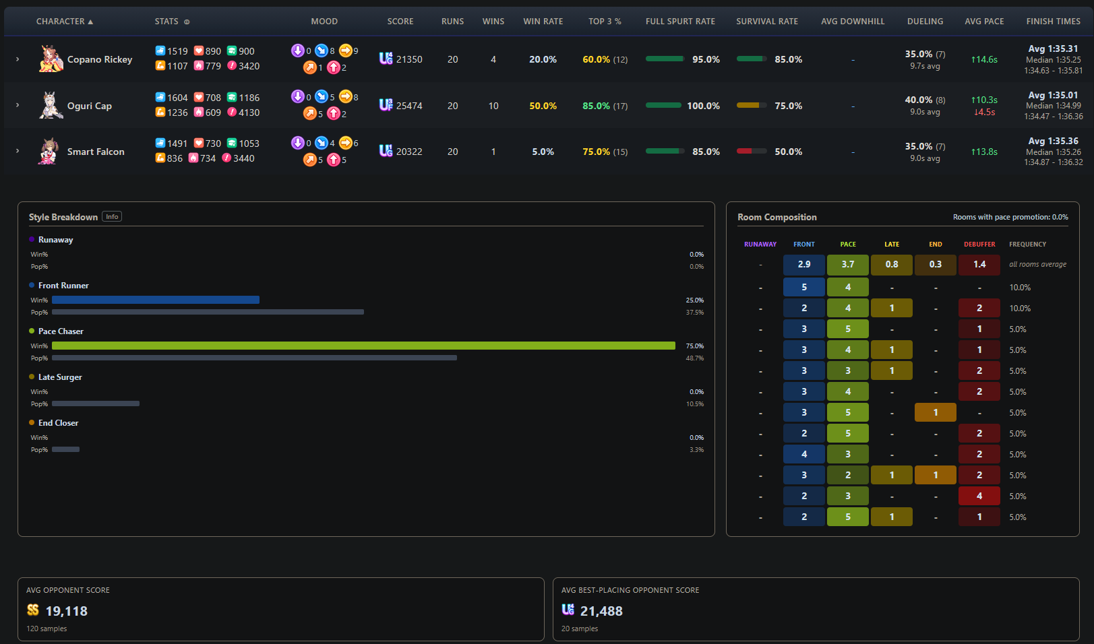
Task: Open Style Breakdown Info button
Action: (112, 217)
